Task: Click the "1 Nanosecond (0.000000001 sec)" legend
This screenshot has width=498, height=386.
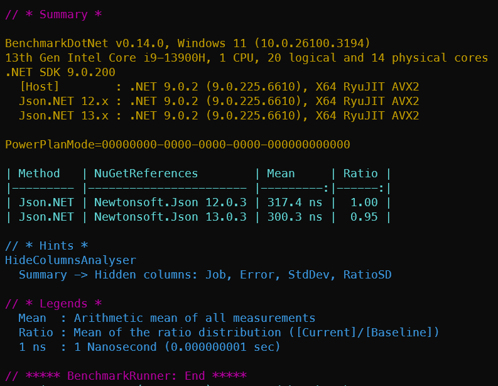Action: [177, 347]
